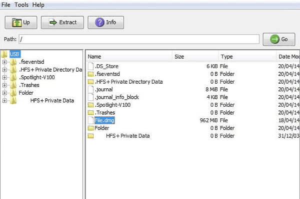The image size is (300, 199).
Task: Sort by the Date Modified column header
Action: point(288,57)
